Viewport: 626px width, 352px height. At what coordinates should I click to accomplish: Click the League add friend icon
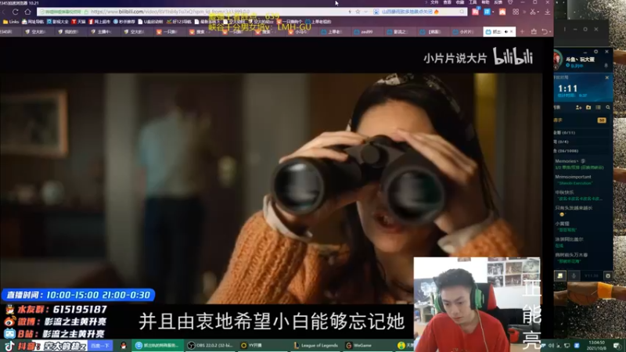[578, 107]
